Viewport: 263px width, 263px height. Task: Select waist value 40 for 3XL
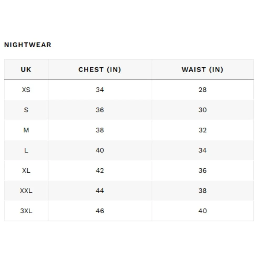pyautogui.click(x=203, y=211)
